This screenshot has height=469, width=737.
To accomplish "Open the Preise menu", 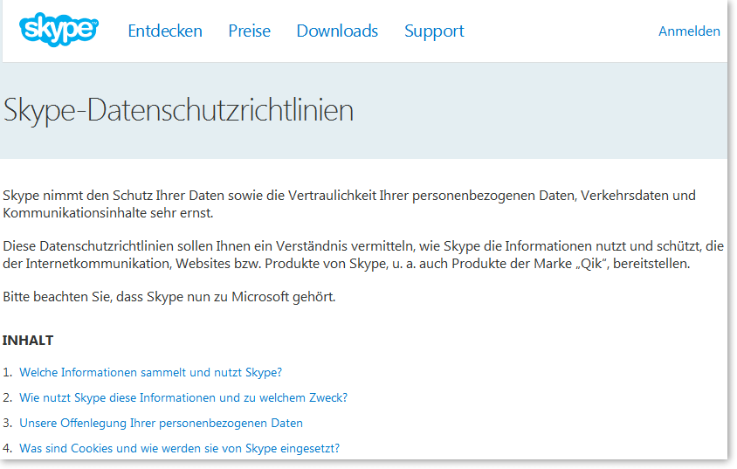I will click(249, 31).
